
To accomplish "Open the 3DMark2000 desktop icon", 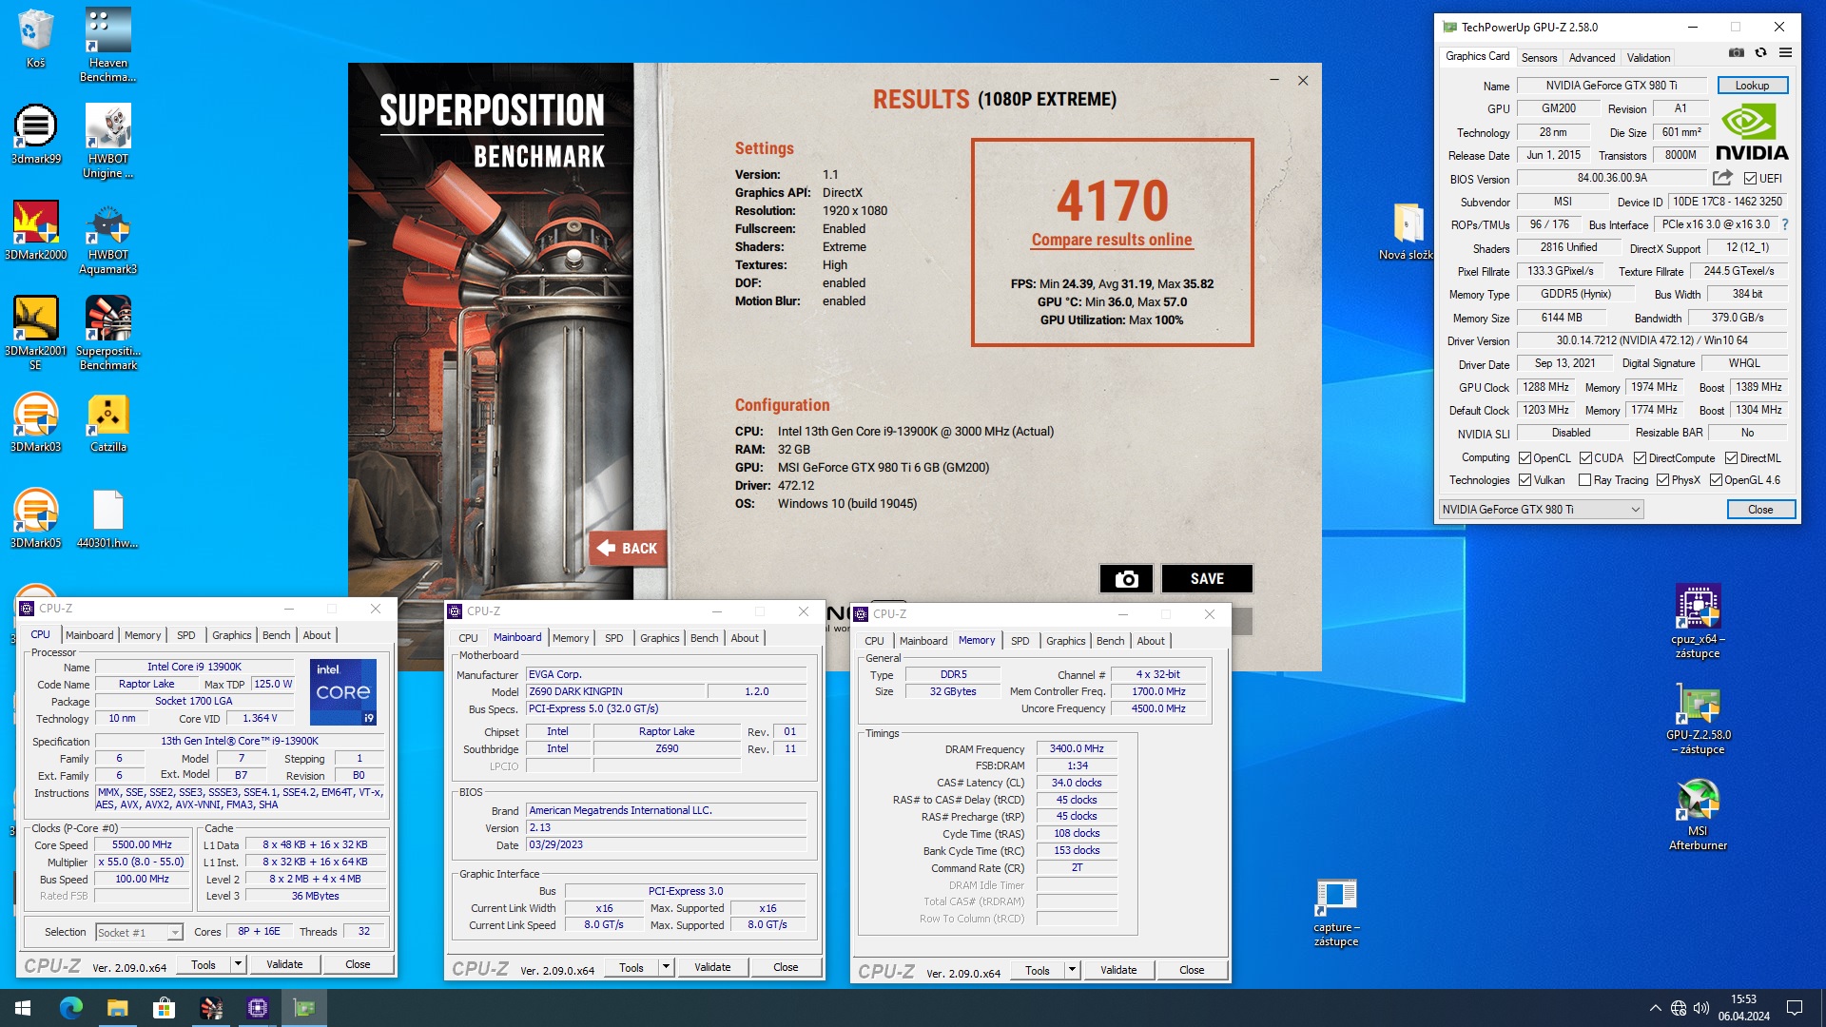I will click(35, 230).
